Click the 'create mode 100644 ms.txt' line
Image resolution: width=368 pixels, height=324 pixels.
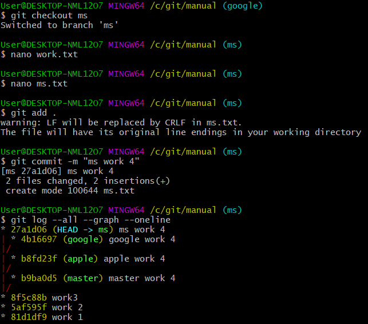click(x=70, y=191)
